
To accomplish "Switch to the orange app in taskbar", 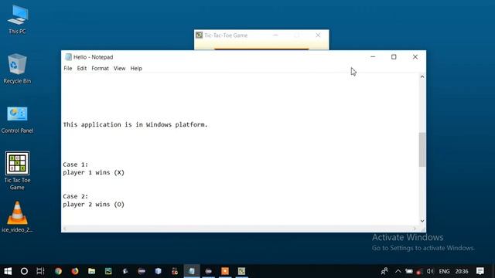I will (225, 271).
